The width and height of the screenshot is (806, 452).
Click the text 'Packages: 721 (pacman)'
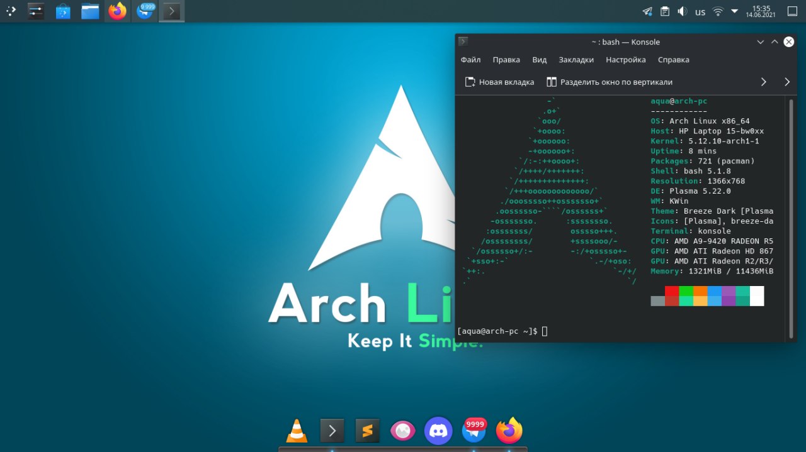702,162
